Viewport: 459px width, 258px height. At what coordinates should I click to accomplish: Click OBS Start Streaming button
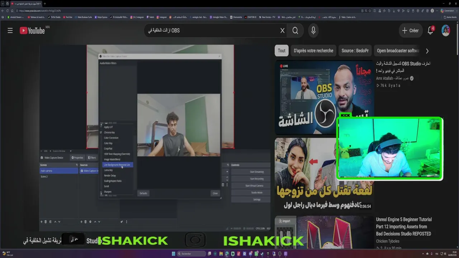[x=257, y=172]
